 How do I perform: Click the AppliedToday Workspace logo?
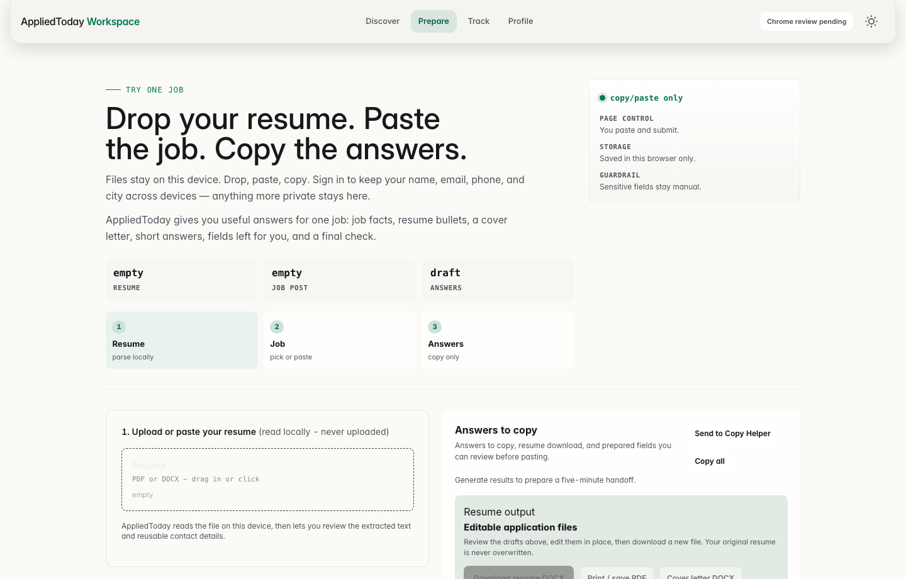(81, 21)
